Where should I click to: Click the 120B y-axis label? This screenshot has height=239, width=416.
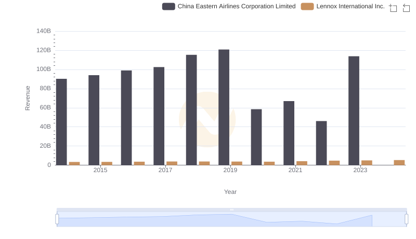(44, 50)
